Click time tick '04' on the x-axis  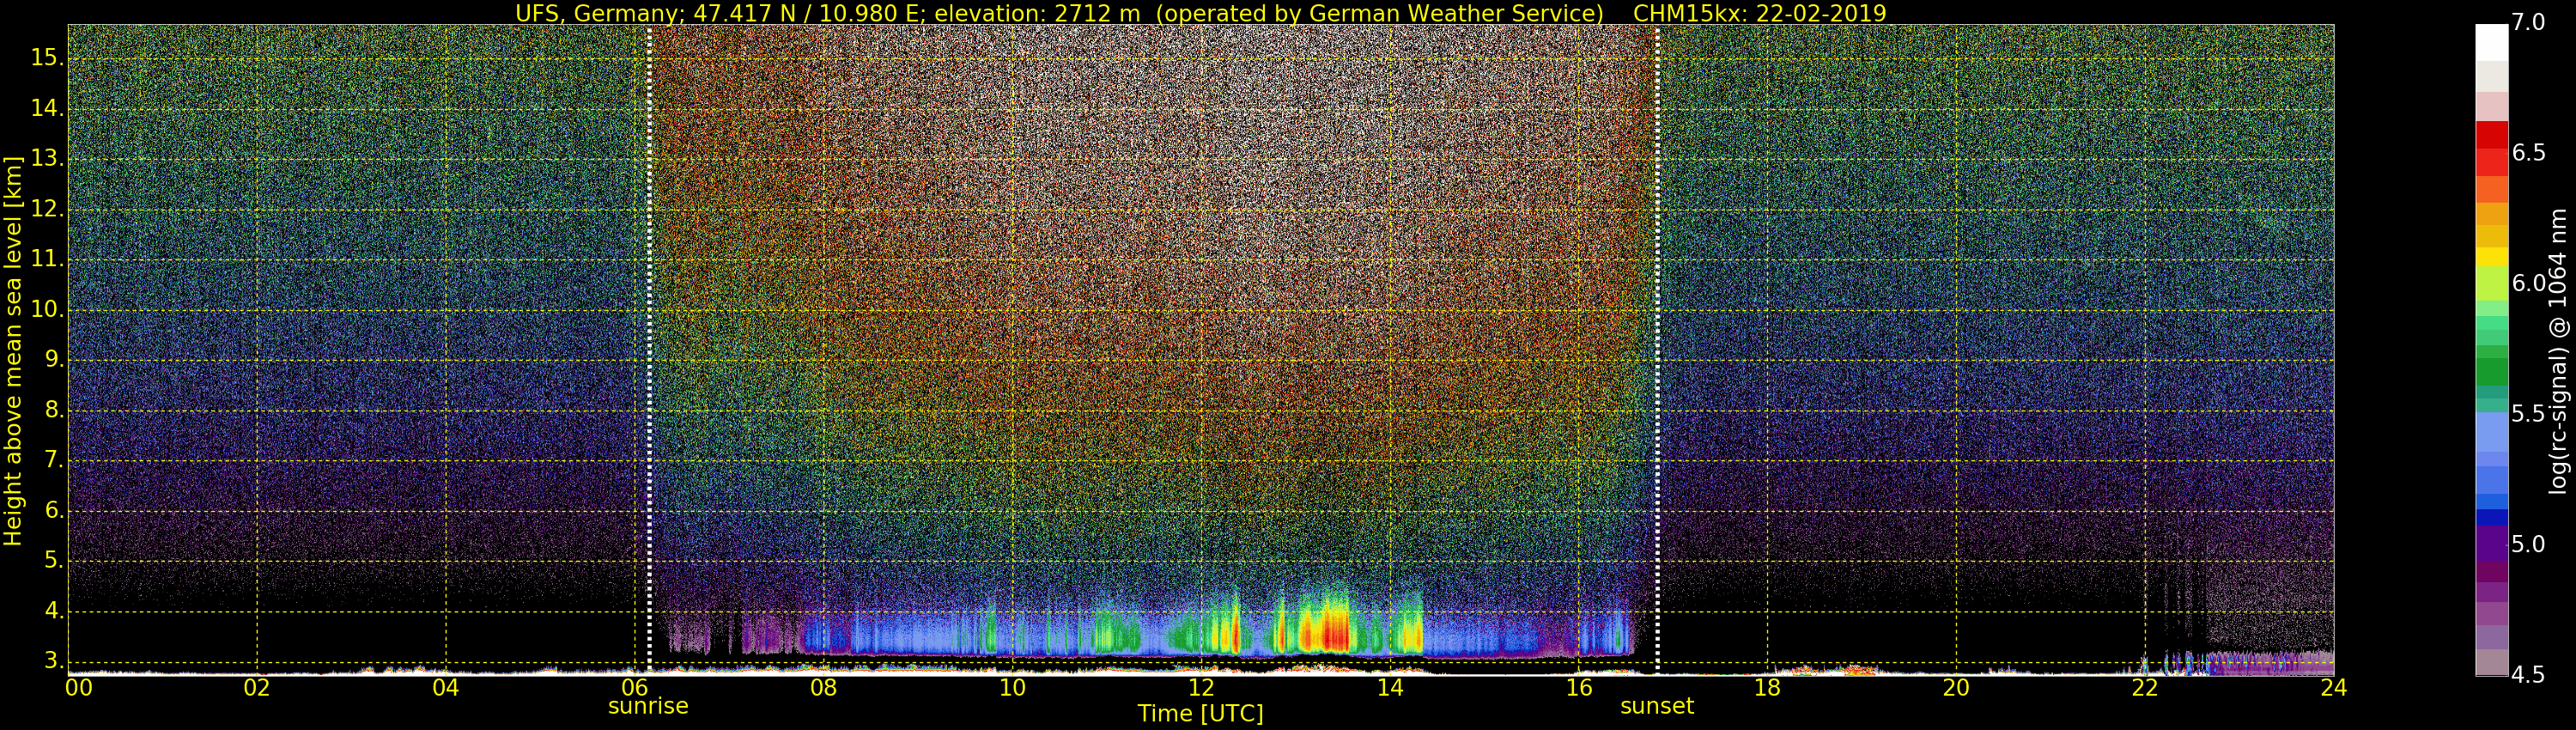tap(446, 687)
